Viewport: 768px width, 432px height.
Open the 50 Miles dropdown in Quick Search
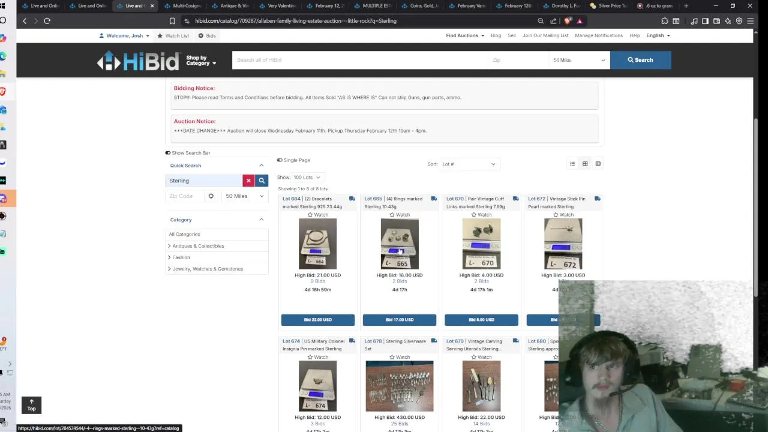(244, 196)
